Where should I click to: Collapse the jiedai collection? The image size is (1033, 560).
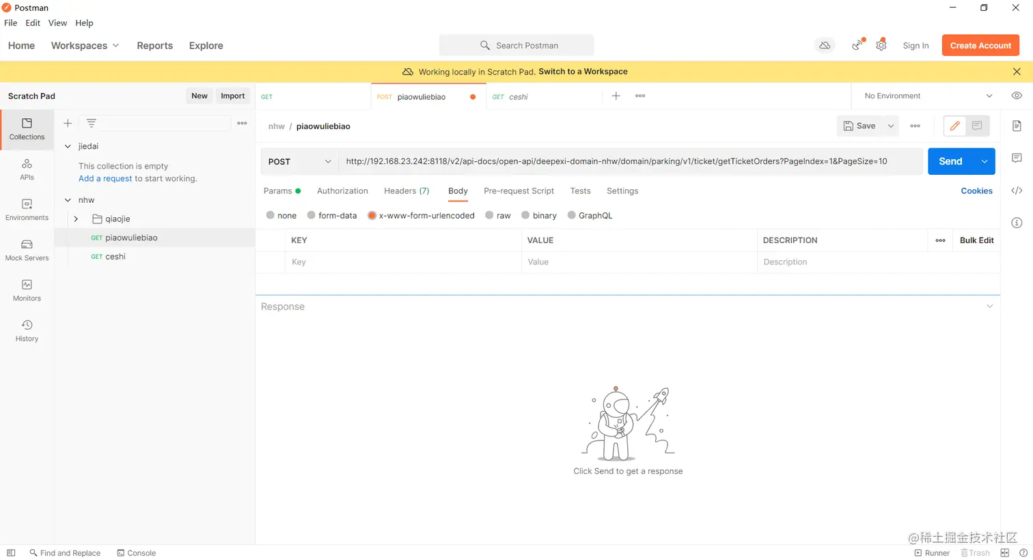[68, 146]
